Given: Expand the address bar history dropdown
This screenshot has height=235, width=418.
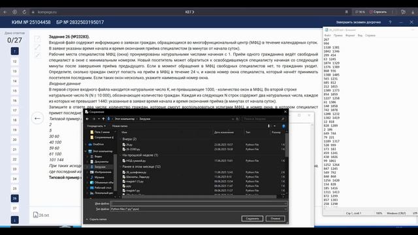Looking at the screenshot, I should tap(233, 119).
